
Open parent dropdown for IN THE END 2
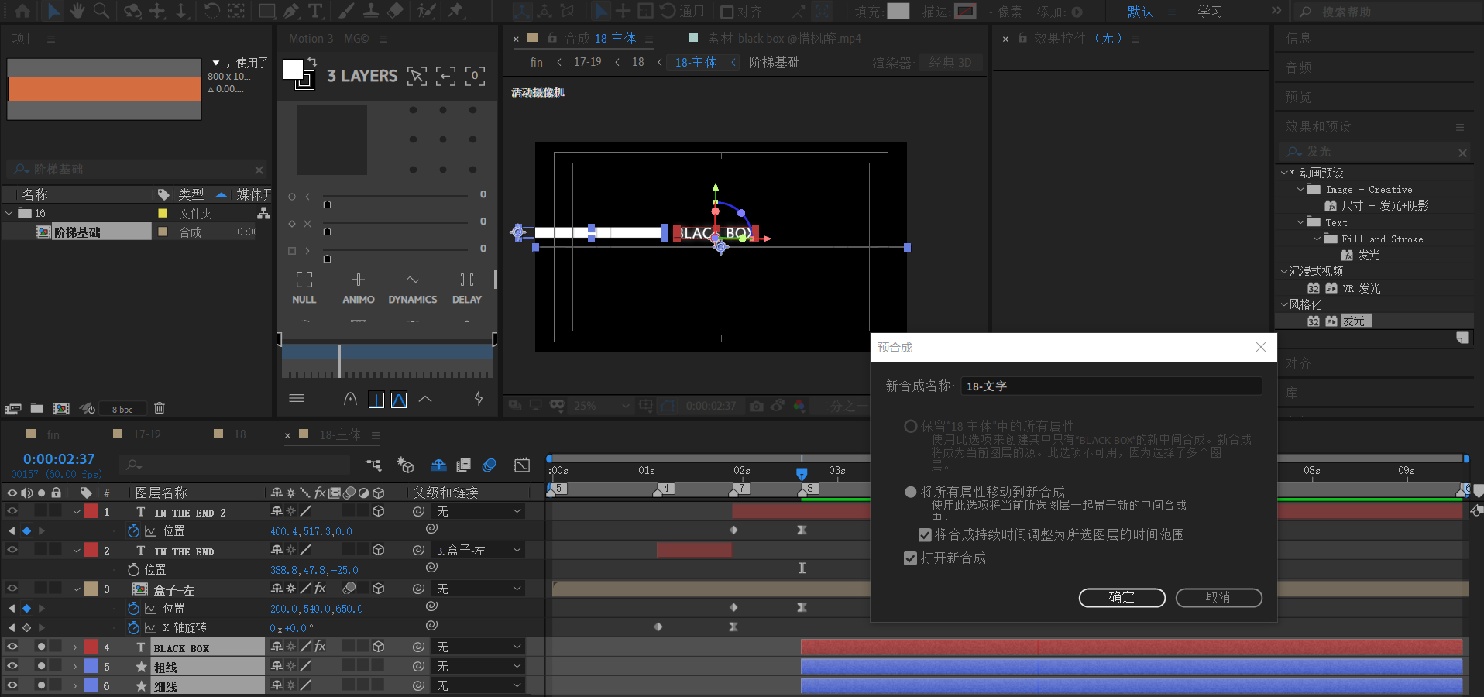click(x=479, y=511)
